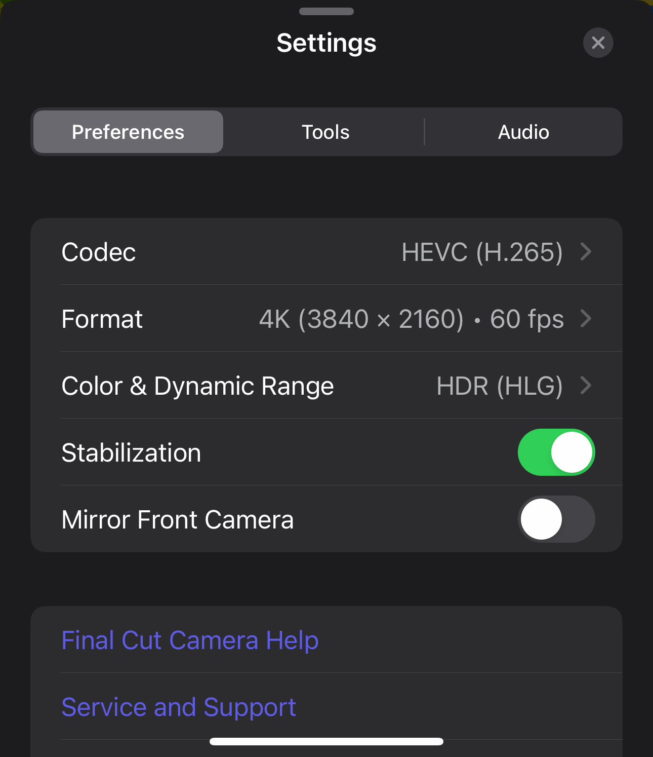Tap the Color & Dynamic Range label
The image size is (653, 757).
tap(198, 386)
